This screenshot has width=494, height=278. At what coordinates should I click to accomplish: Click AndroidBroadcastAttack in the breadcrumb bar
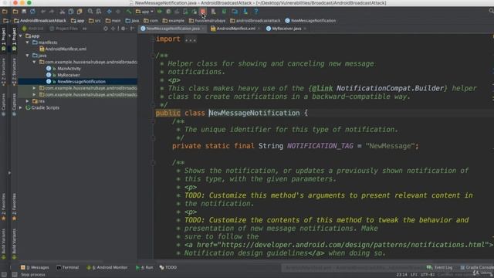[40, 21]
